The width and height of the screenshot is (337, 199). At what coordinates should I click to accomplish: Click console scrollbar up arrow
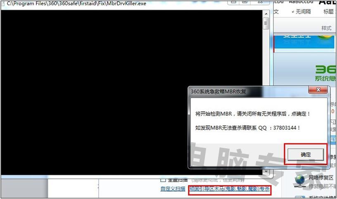point(266,14)
